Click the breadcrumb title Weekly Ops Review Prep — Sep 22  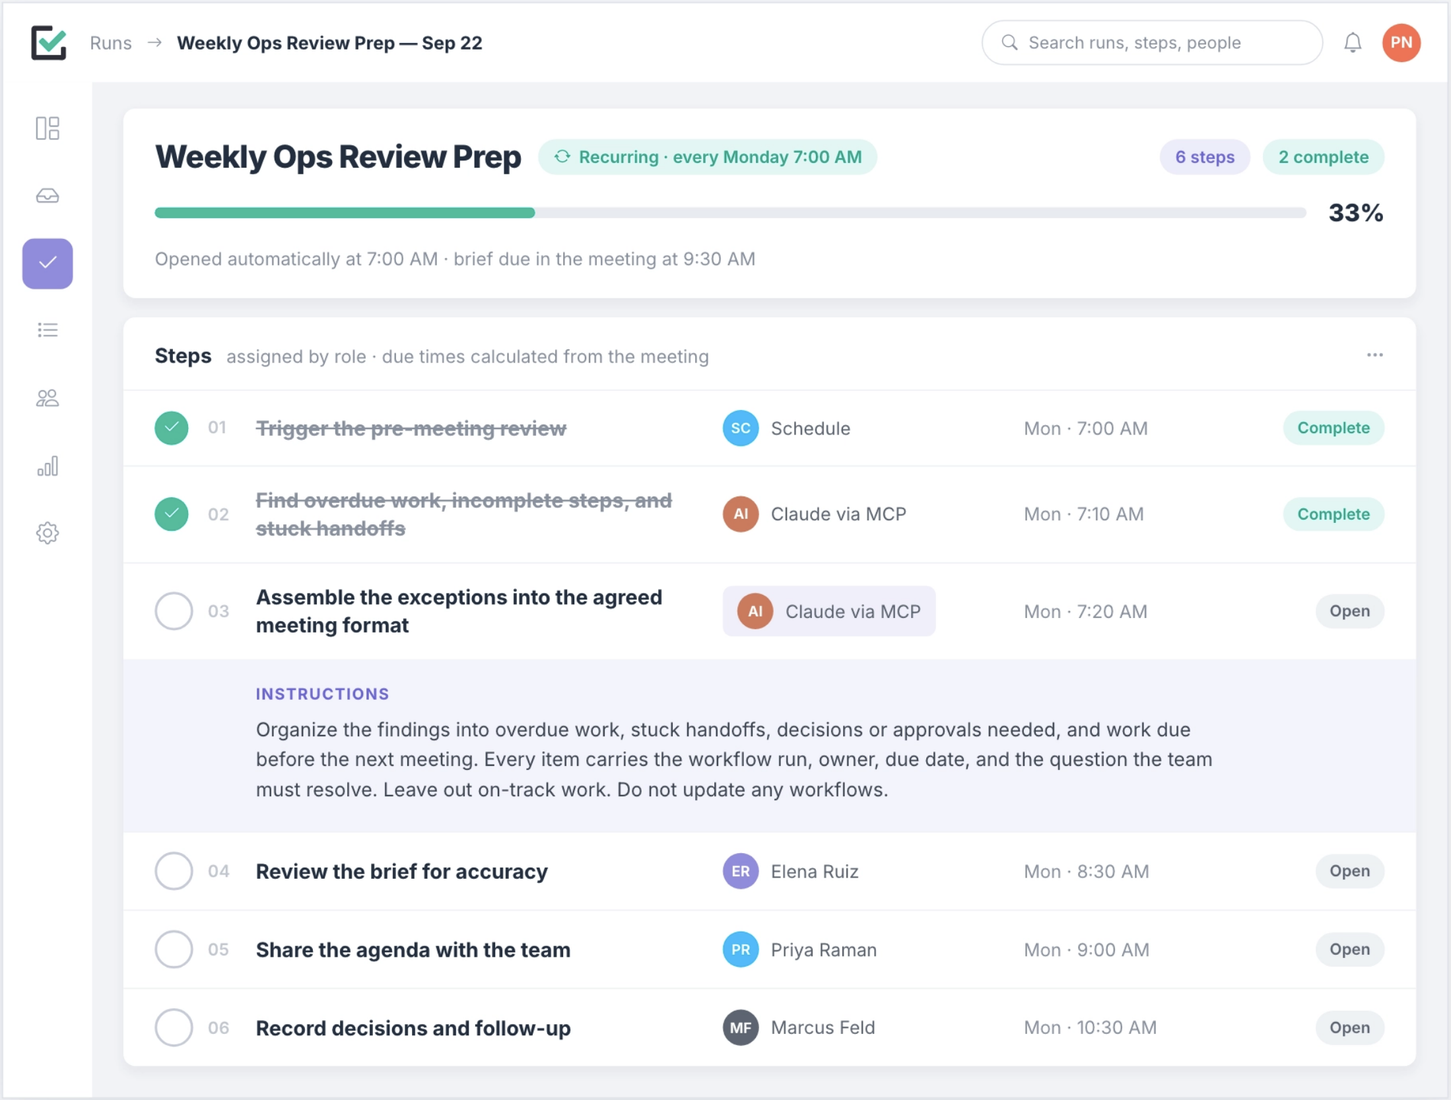tap(329, 43)
